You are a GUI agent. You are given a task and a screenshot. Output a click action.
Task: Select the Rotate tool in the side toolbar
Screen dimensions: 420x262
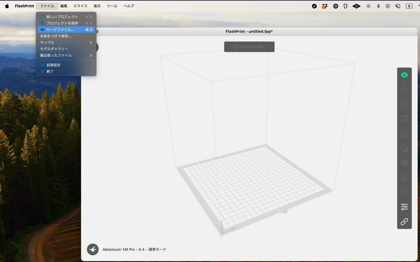(404, 104)
